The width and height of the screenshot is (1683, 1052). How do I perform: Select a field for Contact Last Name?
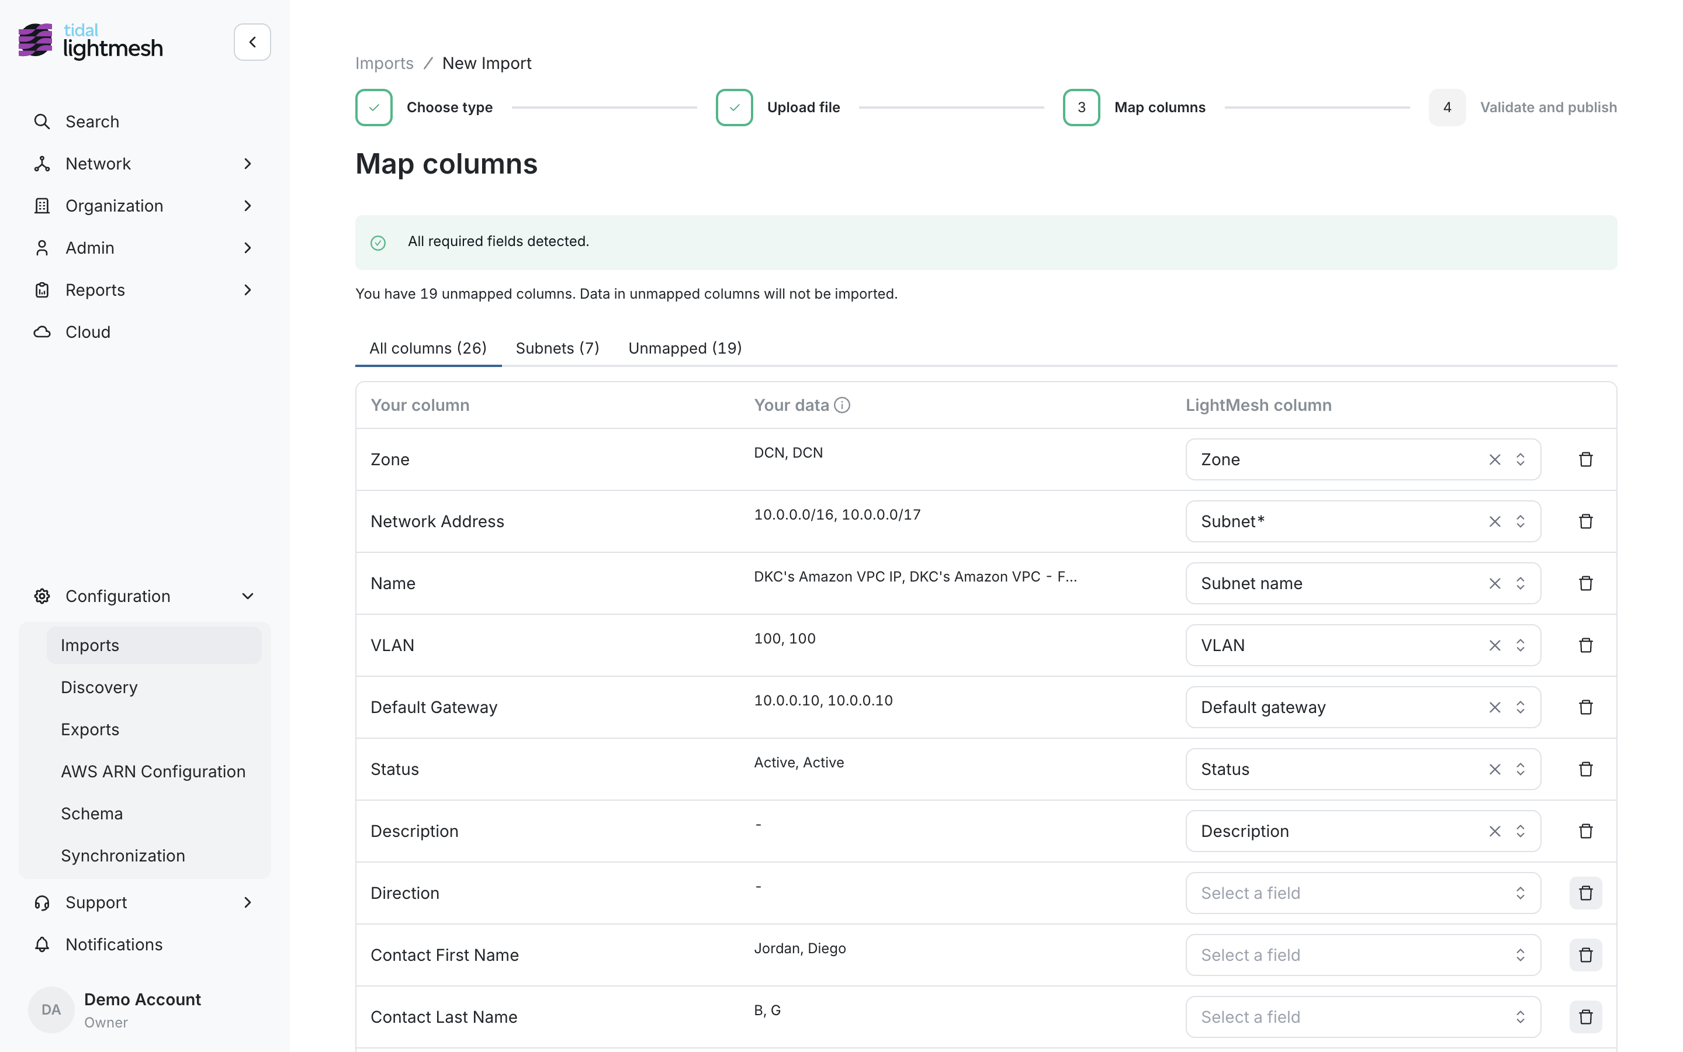point(1363,1016)
